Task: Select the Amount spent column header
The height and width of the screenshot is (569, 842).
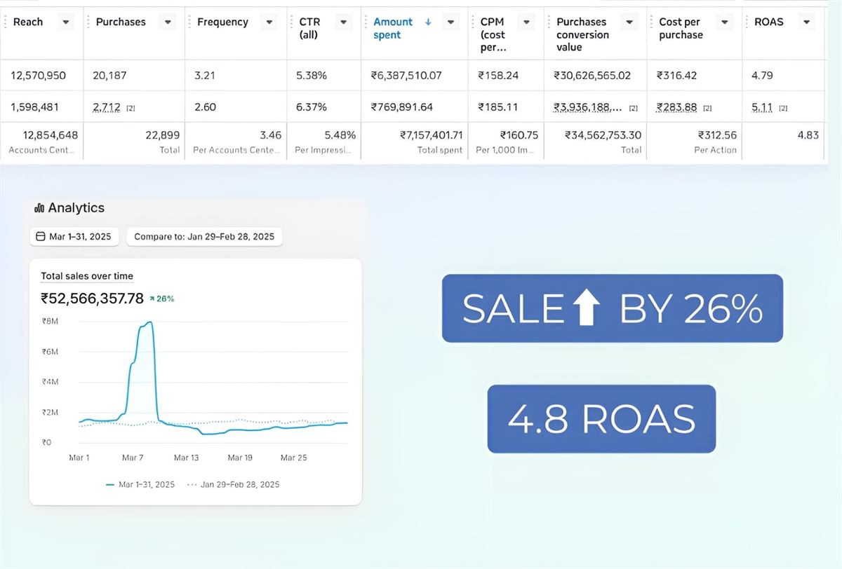Action: coord(392,28)
